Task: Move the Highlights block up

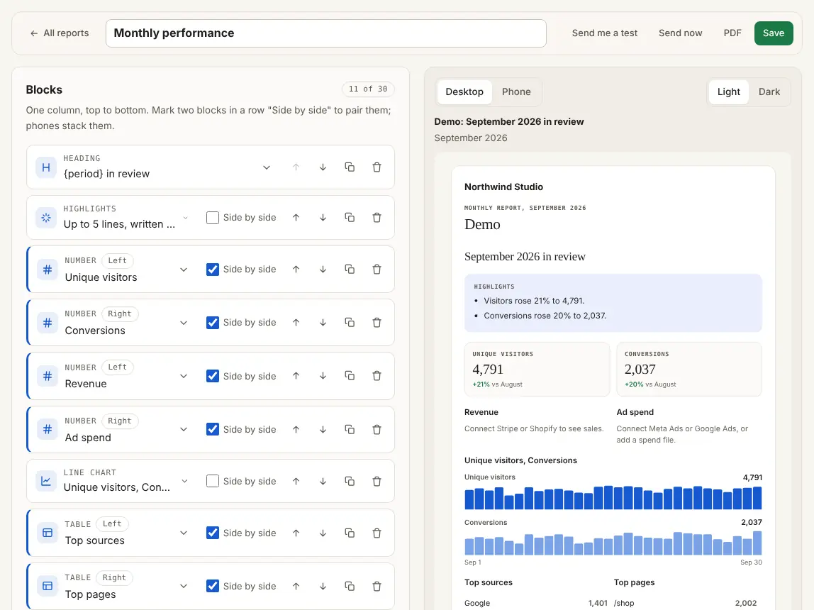Action: (x=296, y=218)
